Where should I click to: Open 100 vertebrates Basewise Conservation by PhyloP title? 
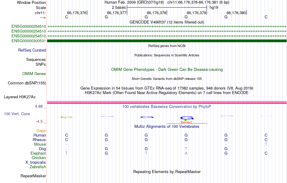tap(167, 106)
